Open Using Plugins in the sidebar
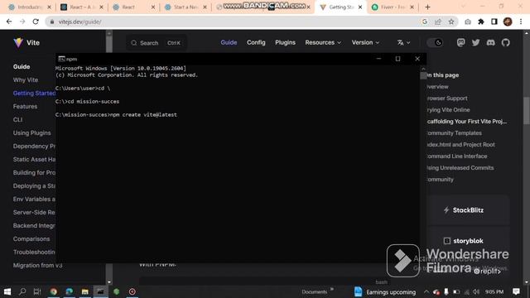530x298 pixels. 32,132
